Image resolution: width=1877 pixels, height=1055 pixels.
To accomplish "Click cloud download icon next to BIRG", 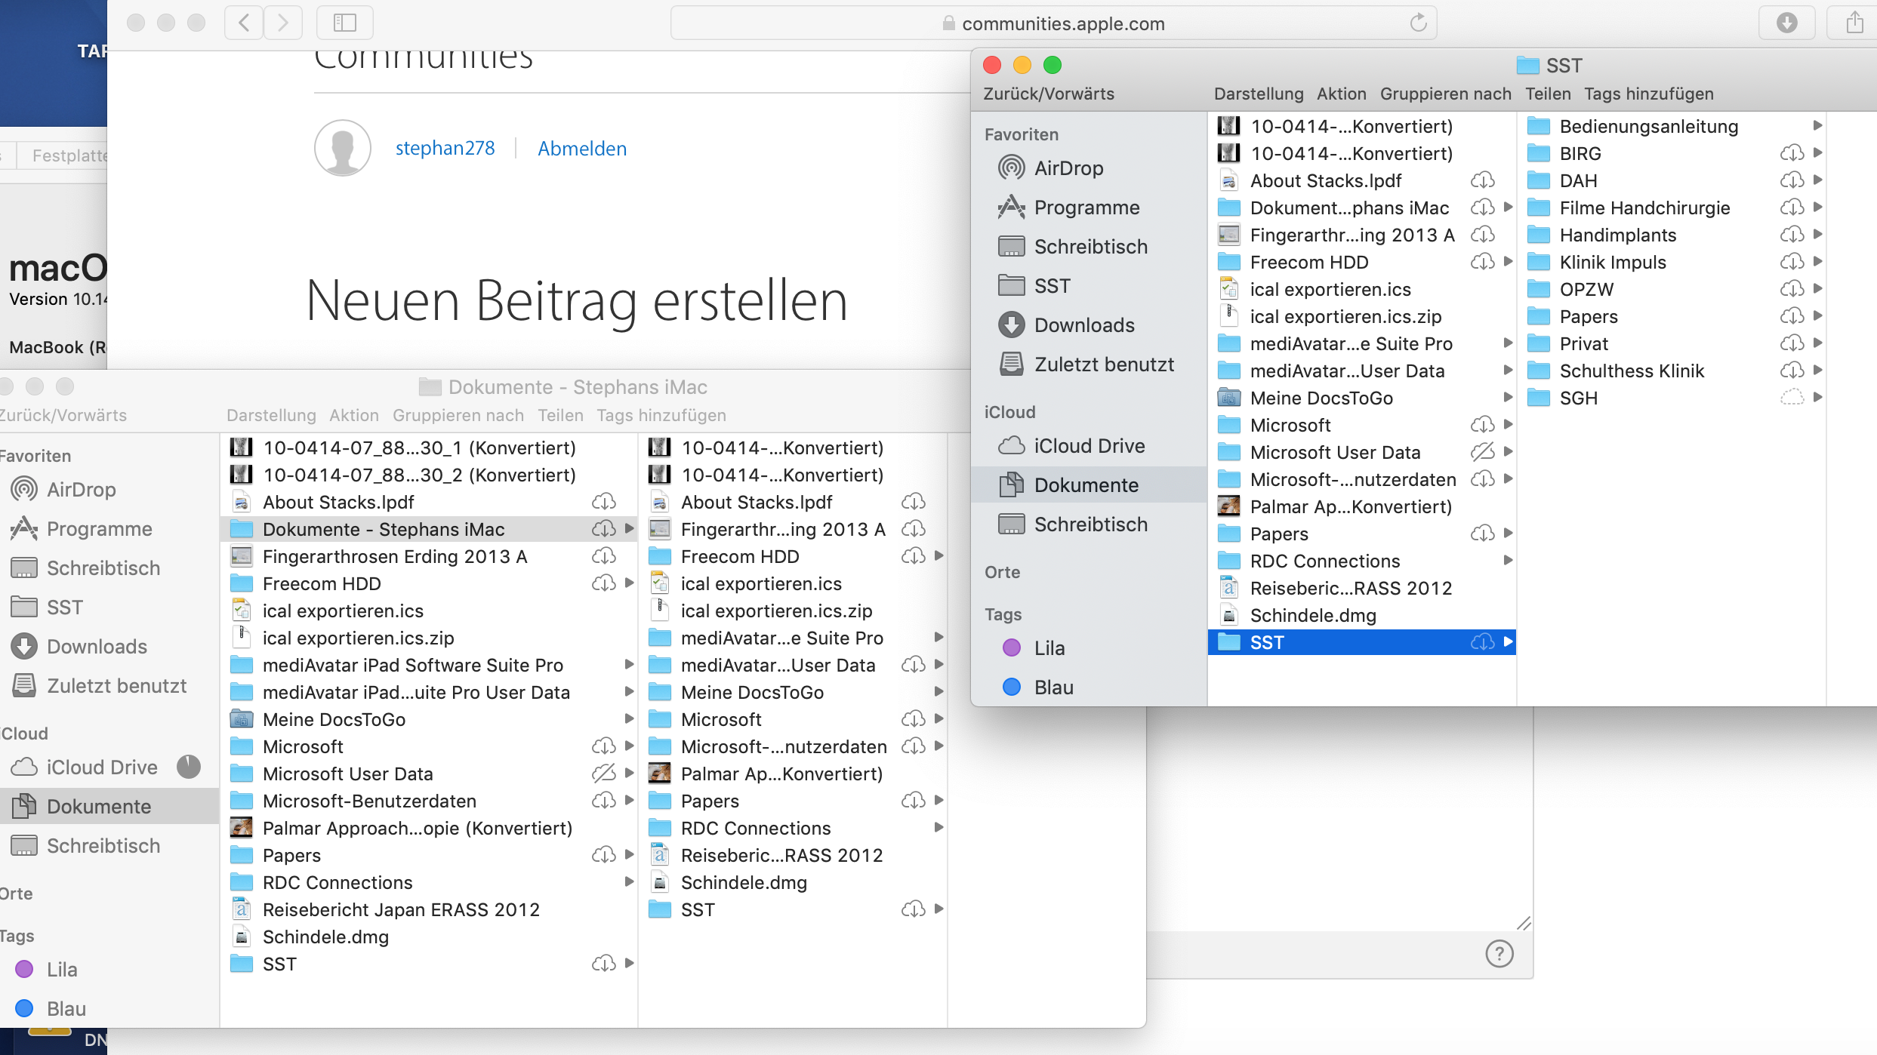I will tap(1792, 154).
